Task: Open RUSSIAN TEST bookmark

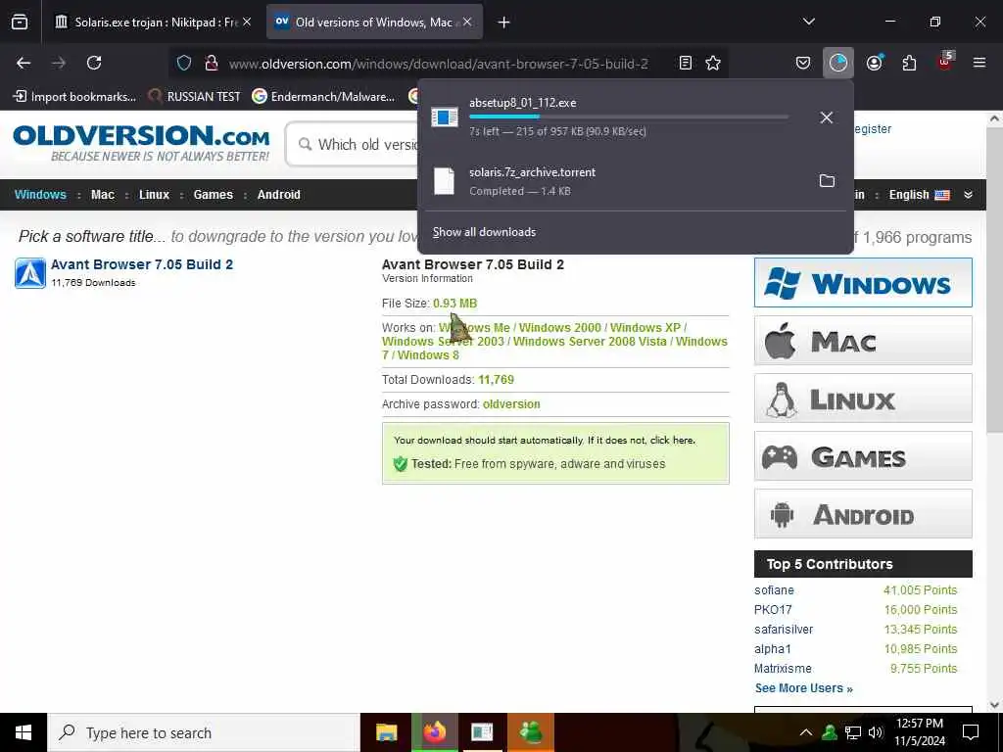Action: 194,97
